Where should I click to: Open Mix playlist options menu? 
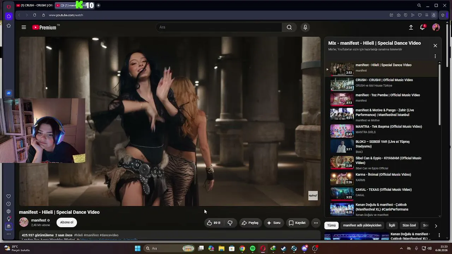[435, 56]
